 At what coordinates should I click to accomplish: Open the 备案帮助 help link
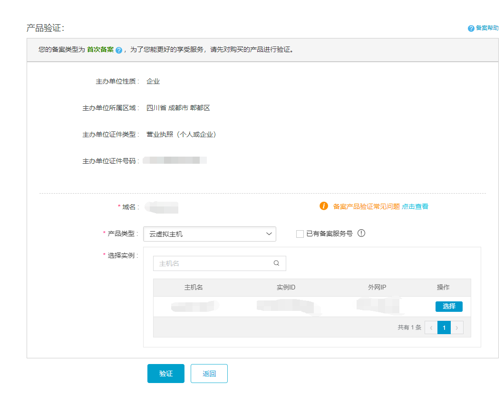point(483,28)
